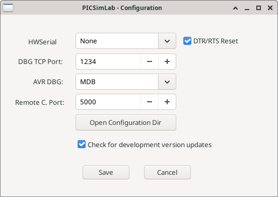Click the Remote C. Port: label
278x197 pixels.
point(40,102)
